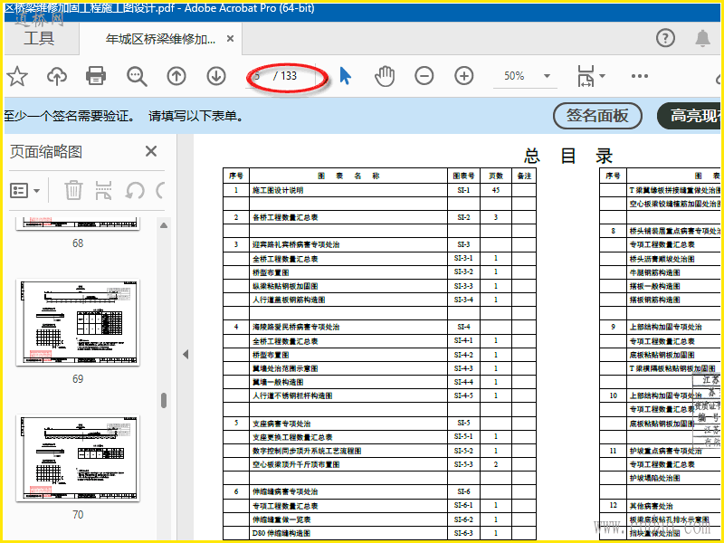Select the arrow selection tool
The image size is (724, 543).
(x=346, y=76)
